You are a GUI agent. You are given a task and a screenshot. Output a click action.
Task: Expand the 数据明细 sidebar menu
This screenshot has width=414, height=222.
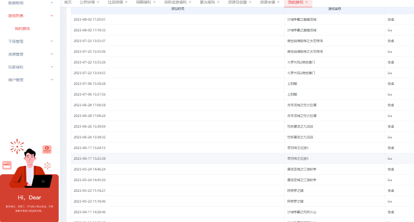[52, 3]
